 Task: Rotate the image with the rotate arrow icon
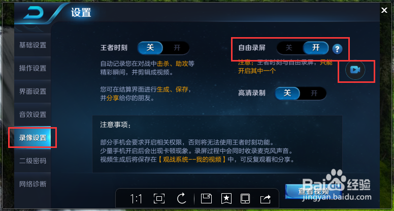(181, 199)
